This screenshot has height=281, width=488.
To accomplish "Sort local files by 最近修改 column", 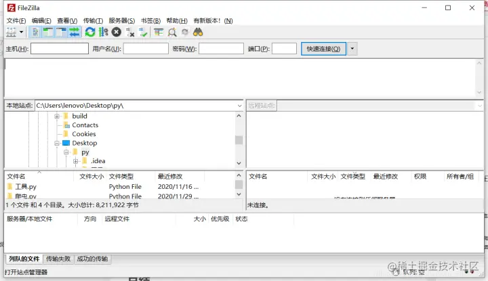I will (x=180, y=177).
